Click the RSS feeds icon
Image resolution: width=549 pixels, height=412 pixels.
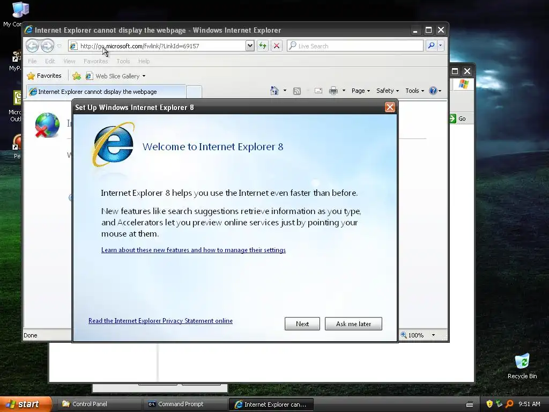pyautogui.click(x=297, y=91)
